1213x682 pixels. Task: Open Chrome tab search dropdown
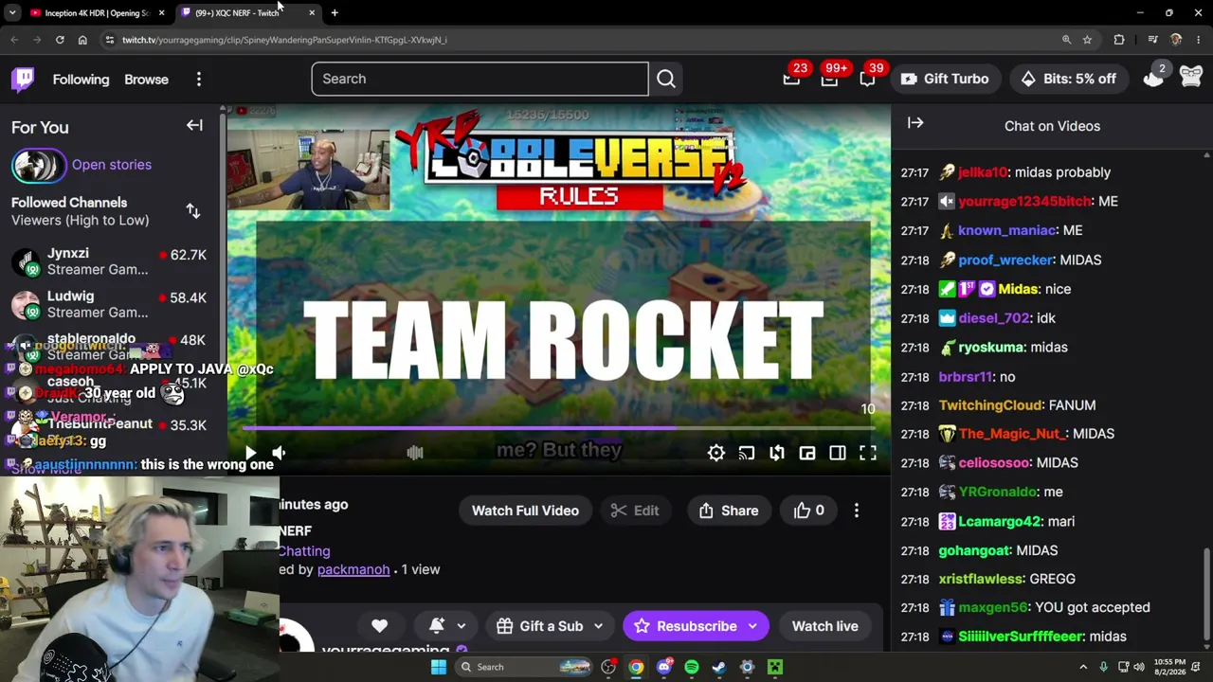[12, 12]
